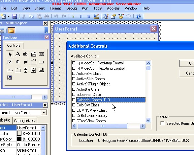Open the File menu
194x155 pixels.
[x=3, y=8]
